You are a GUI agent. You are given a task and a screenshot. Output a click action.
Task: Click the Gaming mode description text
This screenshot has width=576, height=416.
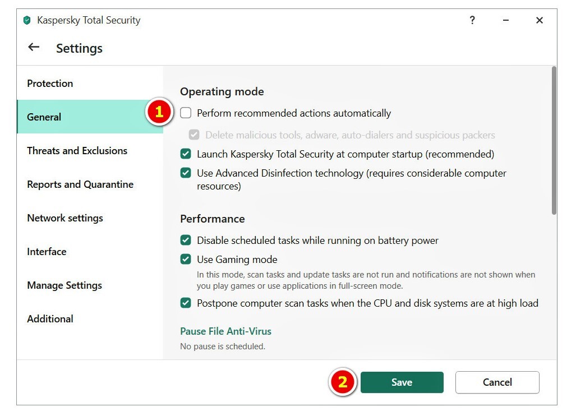pos(366,280)
